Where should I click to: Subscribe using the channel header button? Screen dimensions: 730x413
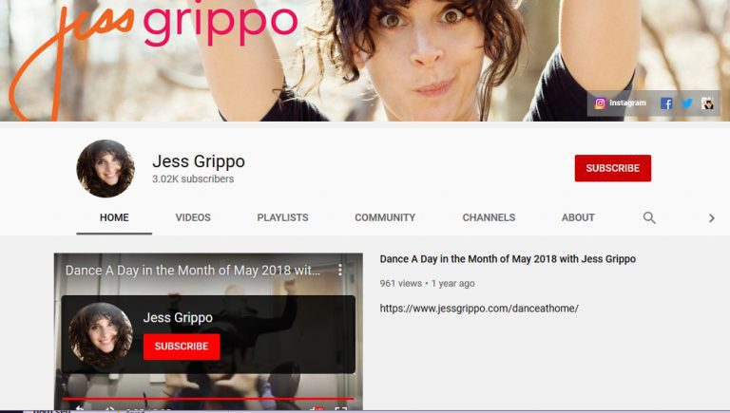[x=613, y=168]
